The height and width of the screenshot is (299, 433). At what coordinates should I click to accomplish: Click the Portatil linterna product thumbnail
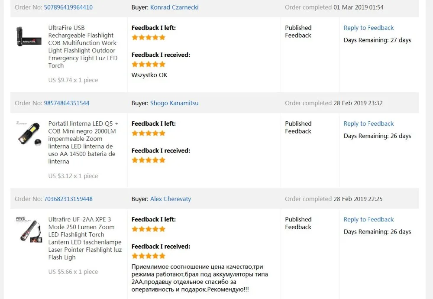tap(29, 133)
